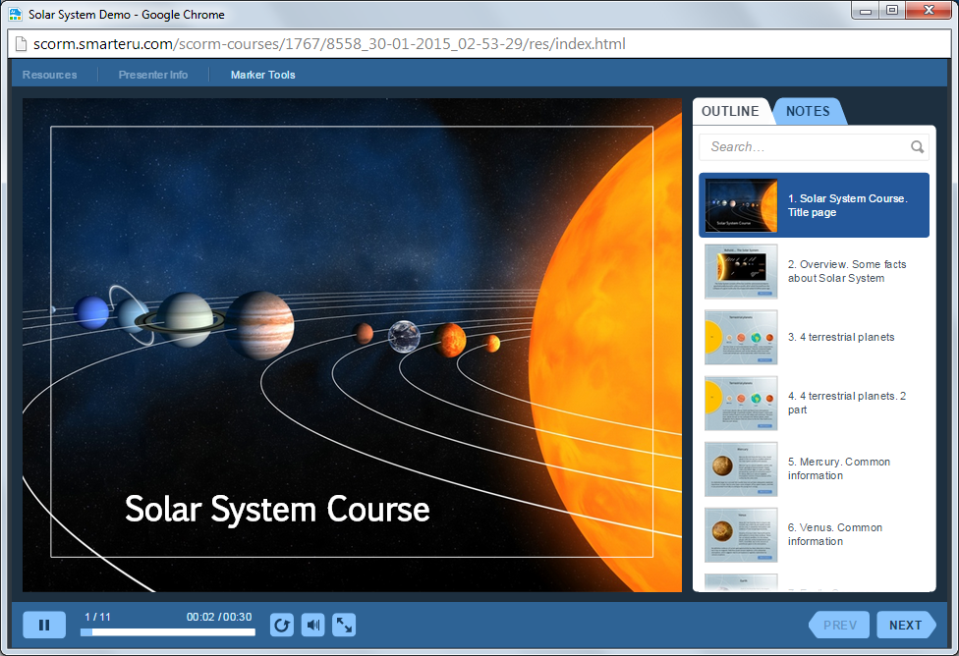Open the Resources menu

[x=49, y=75]
